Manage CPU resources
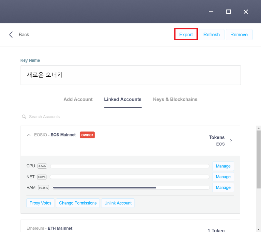261x232 pixels. 223,166
